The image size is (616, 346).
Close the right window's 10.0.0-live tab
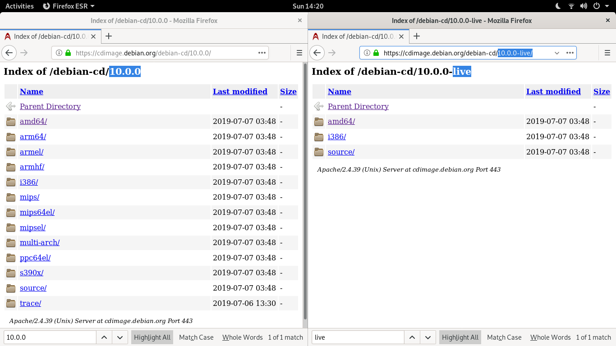(402, 36)
